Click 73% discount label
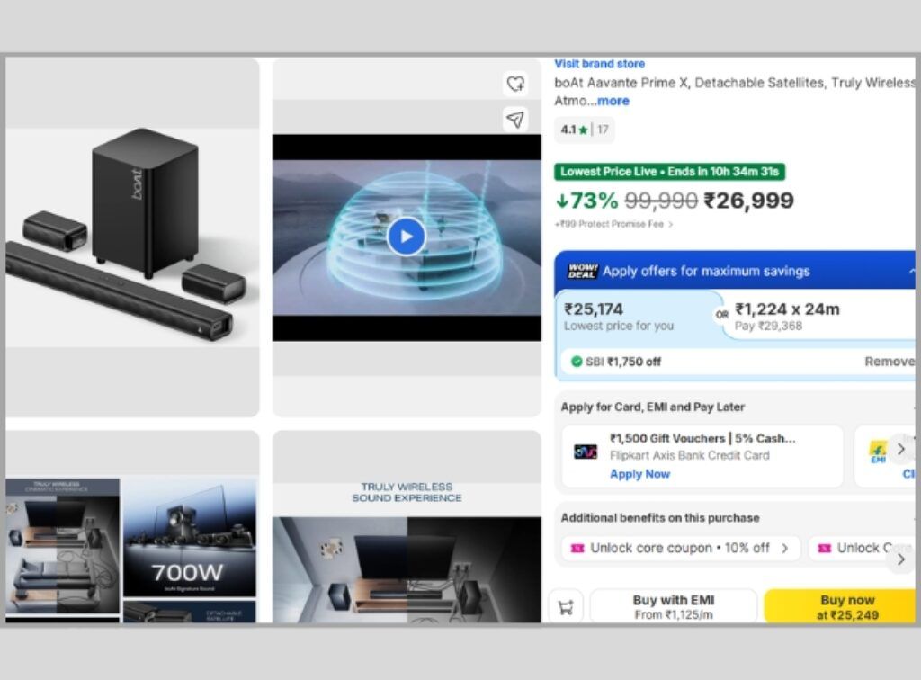The width and height of the screenshot is (921, 680). (x=586, y=201)
